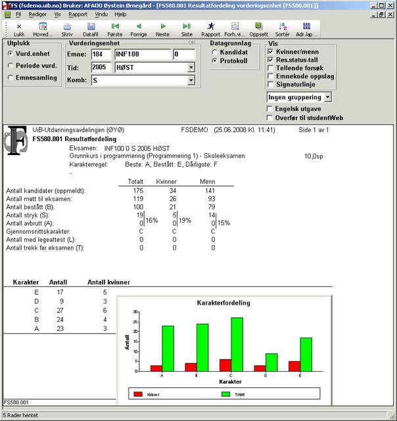Click green Totalt legend swatch
Viewport: 397px width, 421px height.
click(226, 394)
